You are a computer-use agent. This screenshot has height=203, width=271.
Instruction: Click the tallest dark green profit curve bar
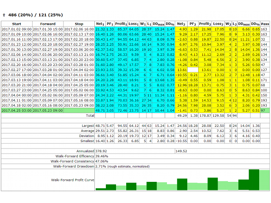pos(254,180)
